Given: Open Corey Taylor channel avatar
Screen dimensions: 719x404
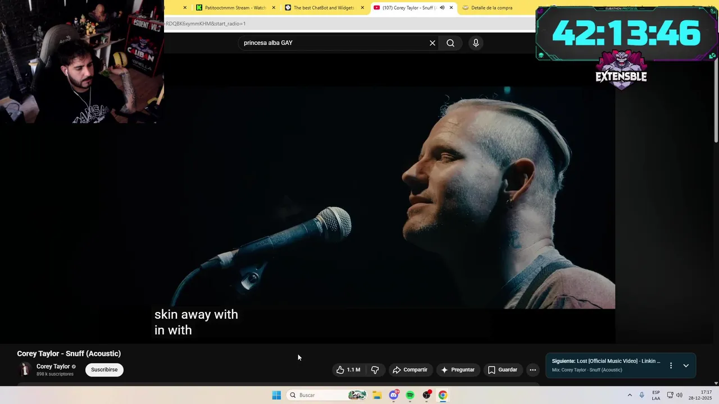Looking at the screenshot, I should click(x=25, y=370).
